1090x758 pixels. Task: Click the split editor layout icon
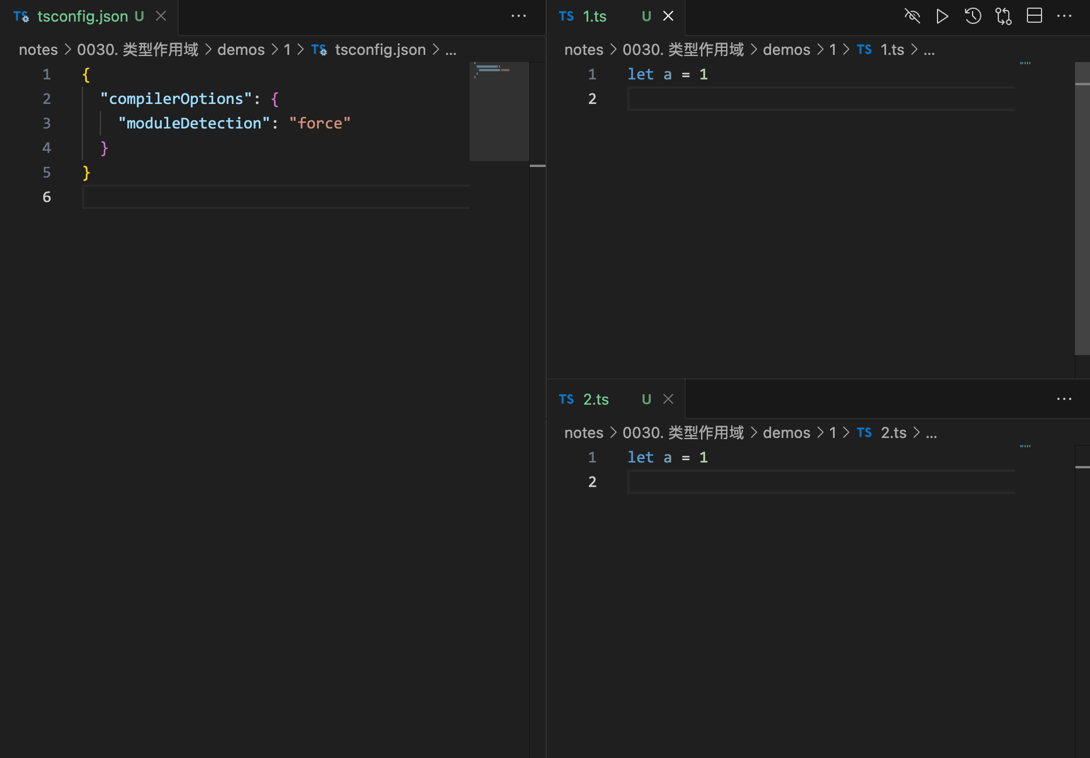[1034, 16]
